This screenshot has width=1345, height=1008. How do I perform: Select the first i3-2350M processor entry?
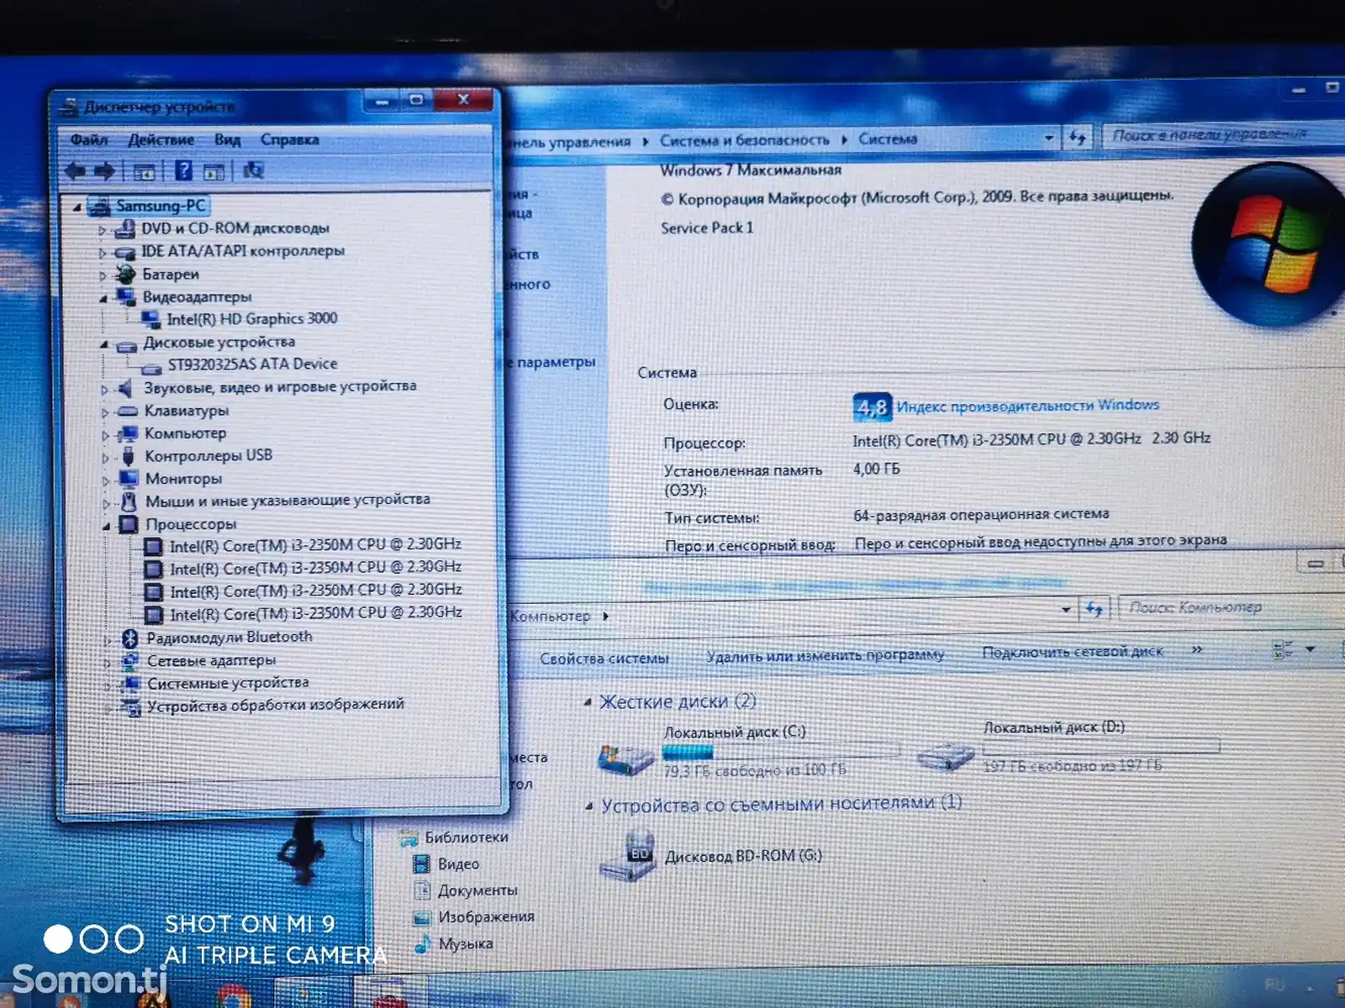coord(315,546)
